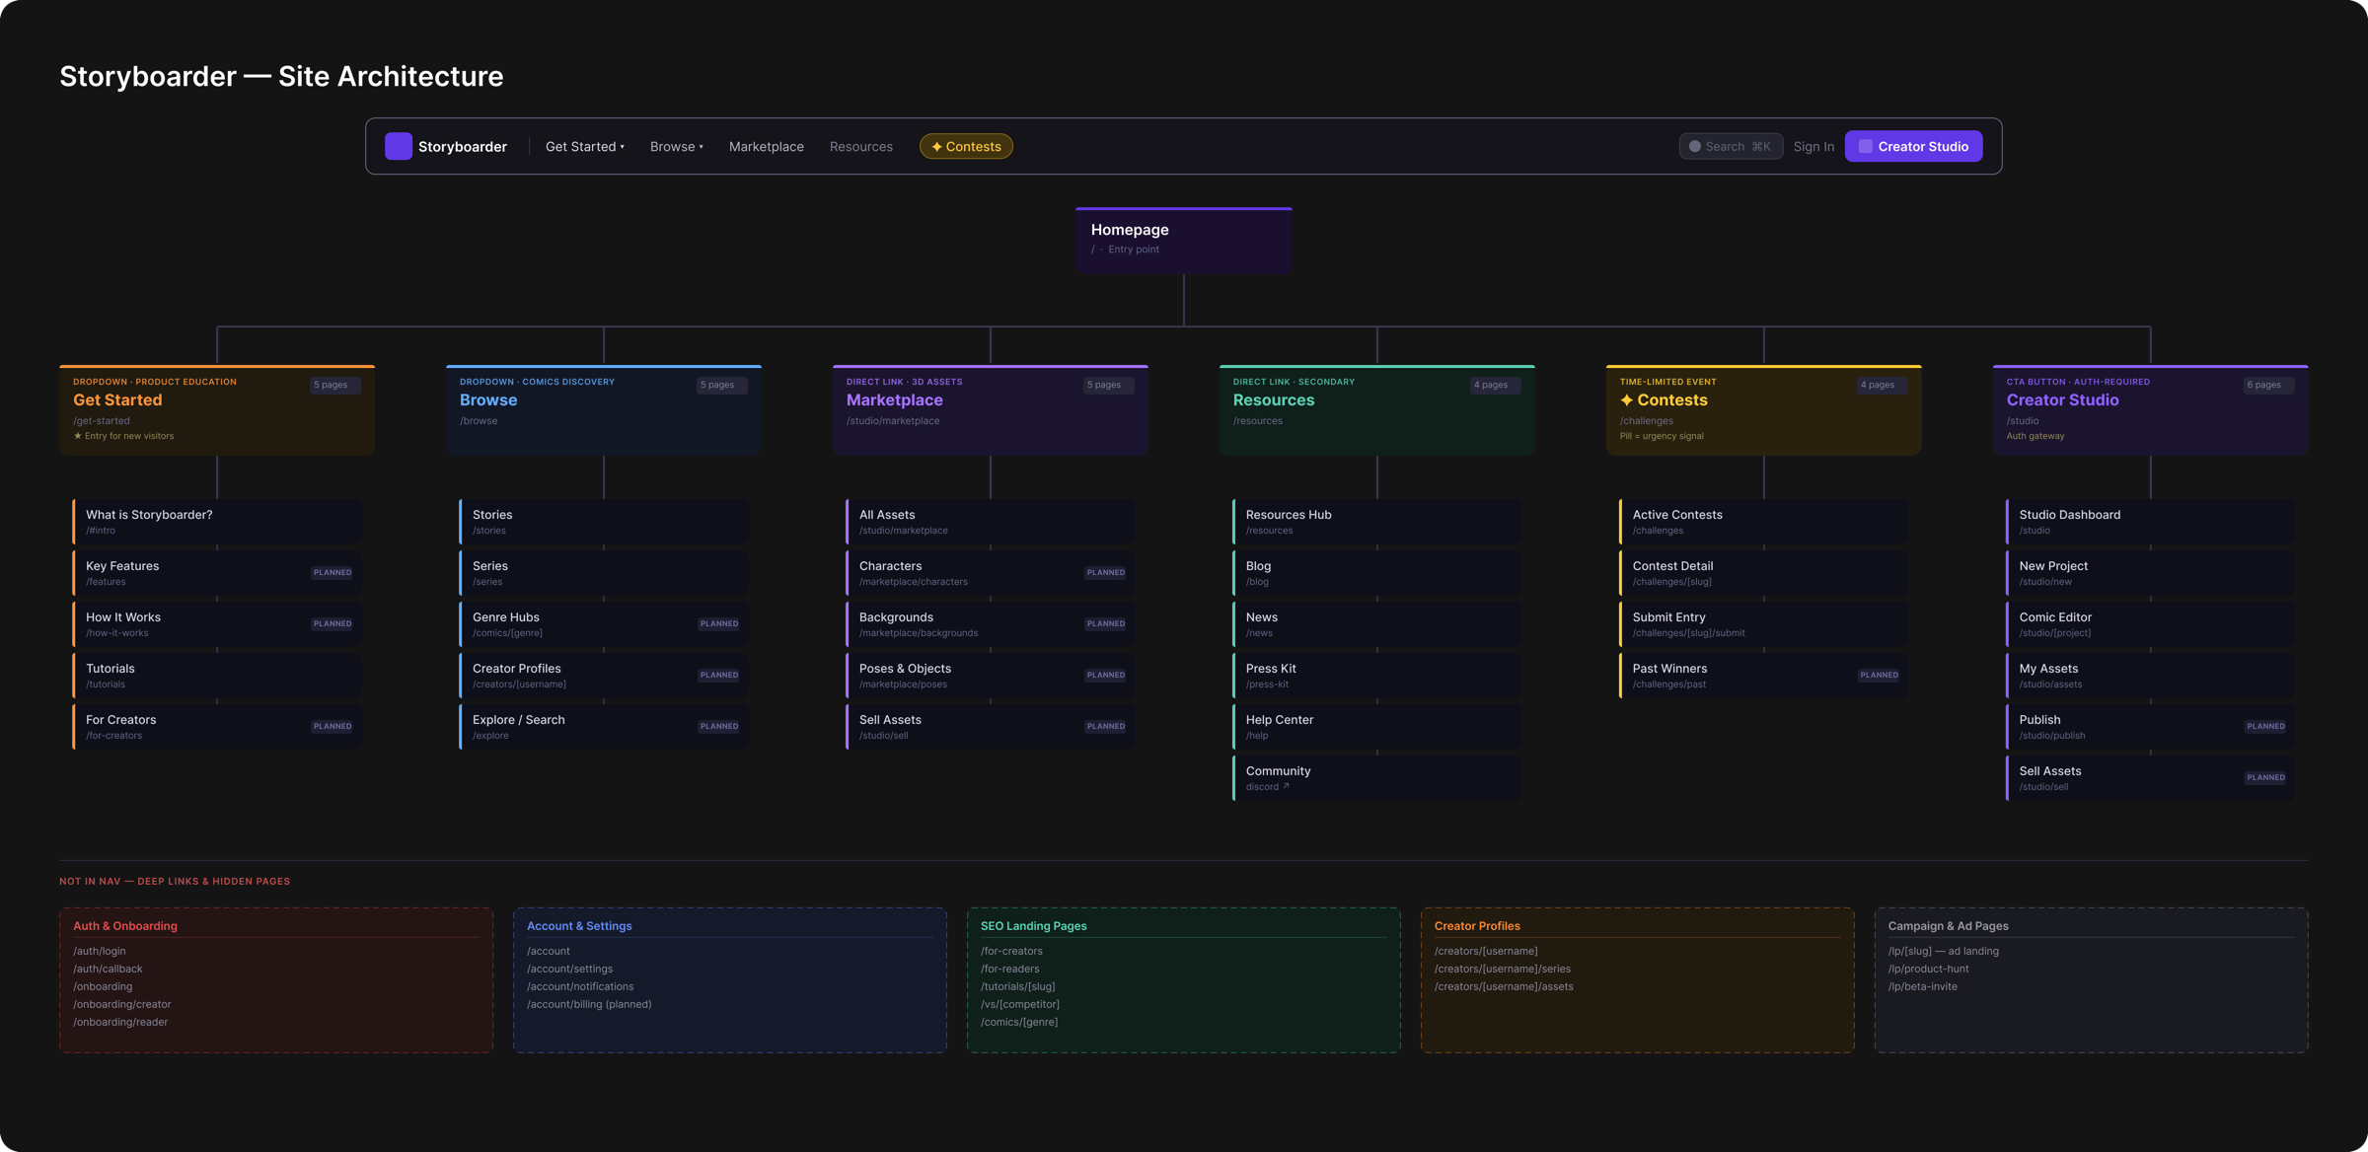This screenshot has width=2368, height=1152.
Task: Select the Get Started section card
Action: point(217,409)
